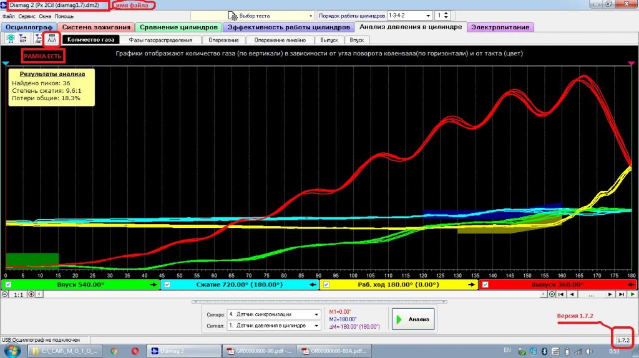Click the battery tray icon
The width and height of the screenshot is (639, 358).
(x=567, y=351)
